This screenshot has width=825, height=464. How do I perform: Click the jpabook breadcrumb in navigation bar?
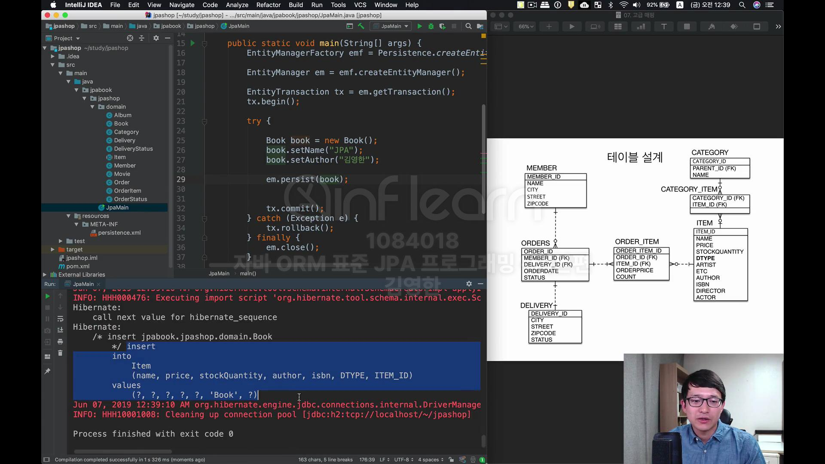[171, 26]
